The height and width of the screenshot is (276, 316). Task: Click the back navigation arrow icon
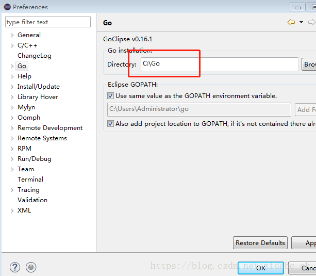(x=291, y=22)
